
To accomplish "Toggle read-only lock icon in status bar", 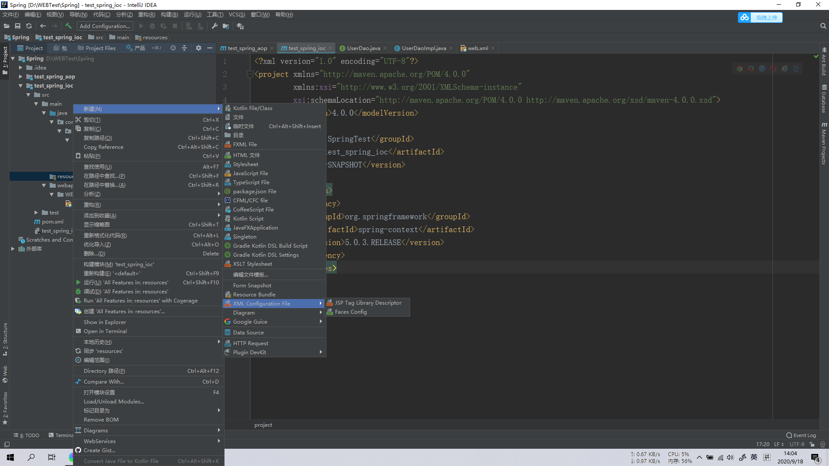I will click(812, 444).
